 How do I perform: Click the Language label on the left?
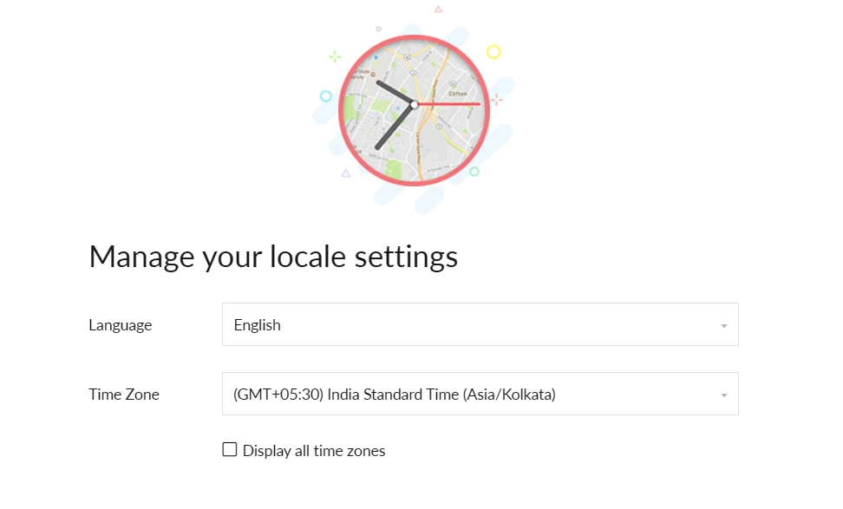coord(120,324)
